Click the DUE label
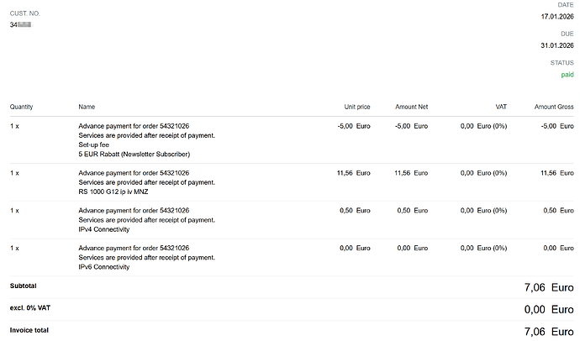Screen dimensions: 580x341 tap(567, 34)
